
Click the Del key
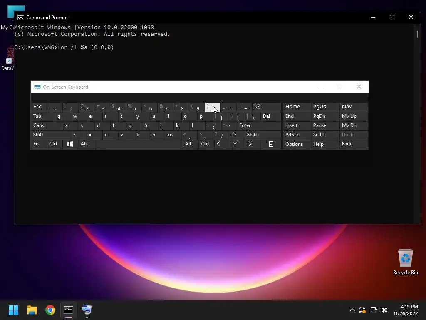(270, 116)
